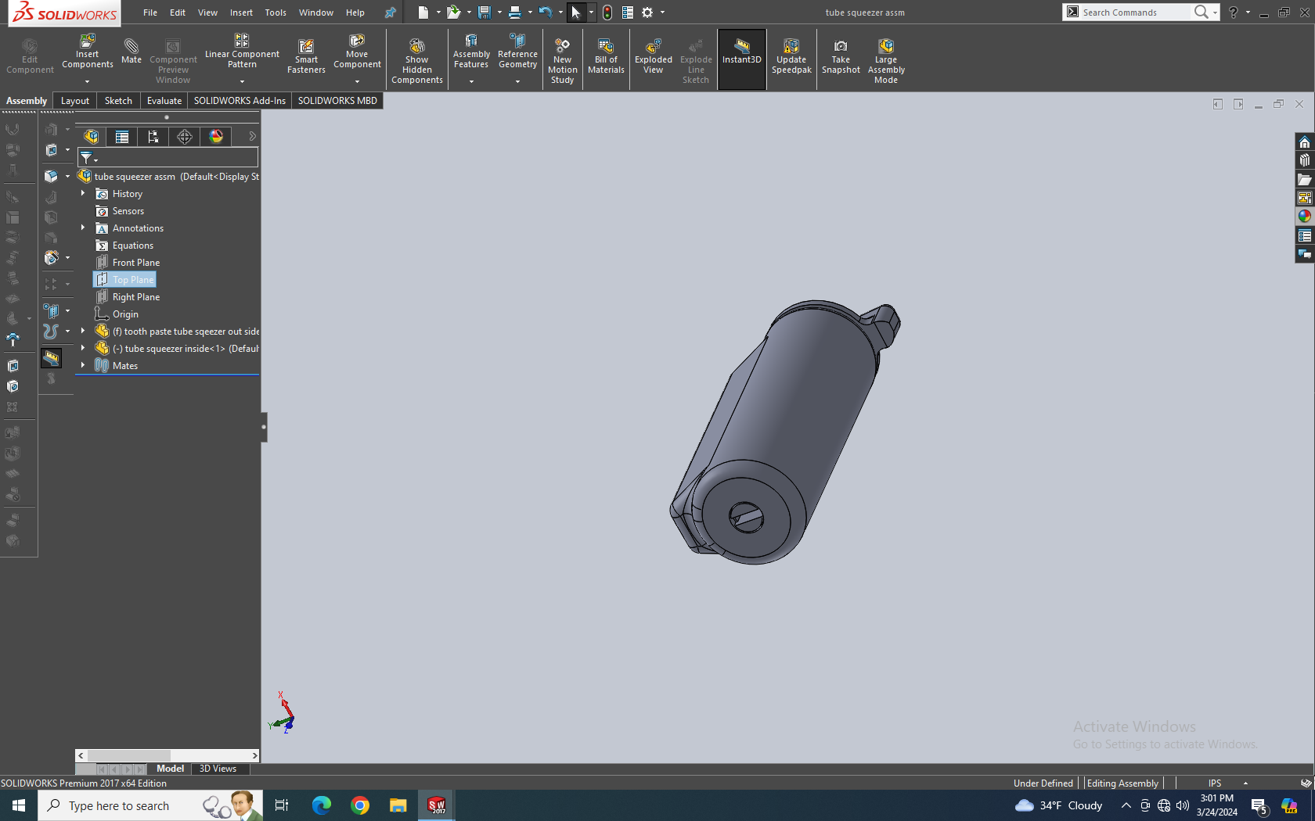
Task: Open the Insert menu
Action: (x=241, y=13)
